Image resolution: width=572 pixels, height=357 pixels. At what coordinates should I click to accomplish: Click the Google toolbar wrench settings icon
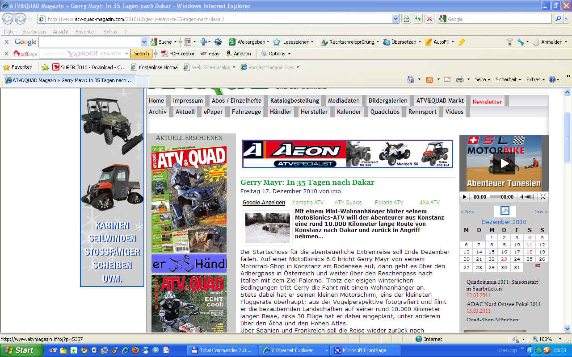521,42
